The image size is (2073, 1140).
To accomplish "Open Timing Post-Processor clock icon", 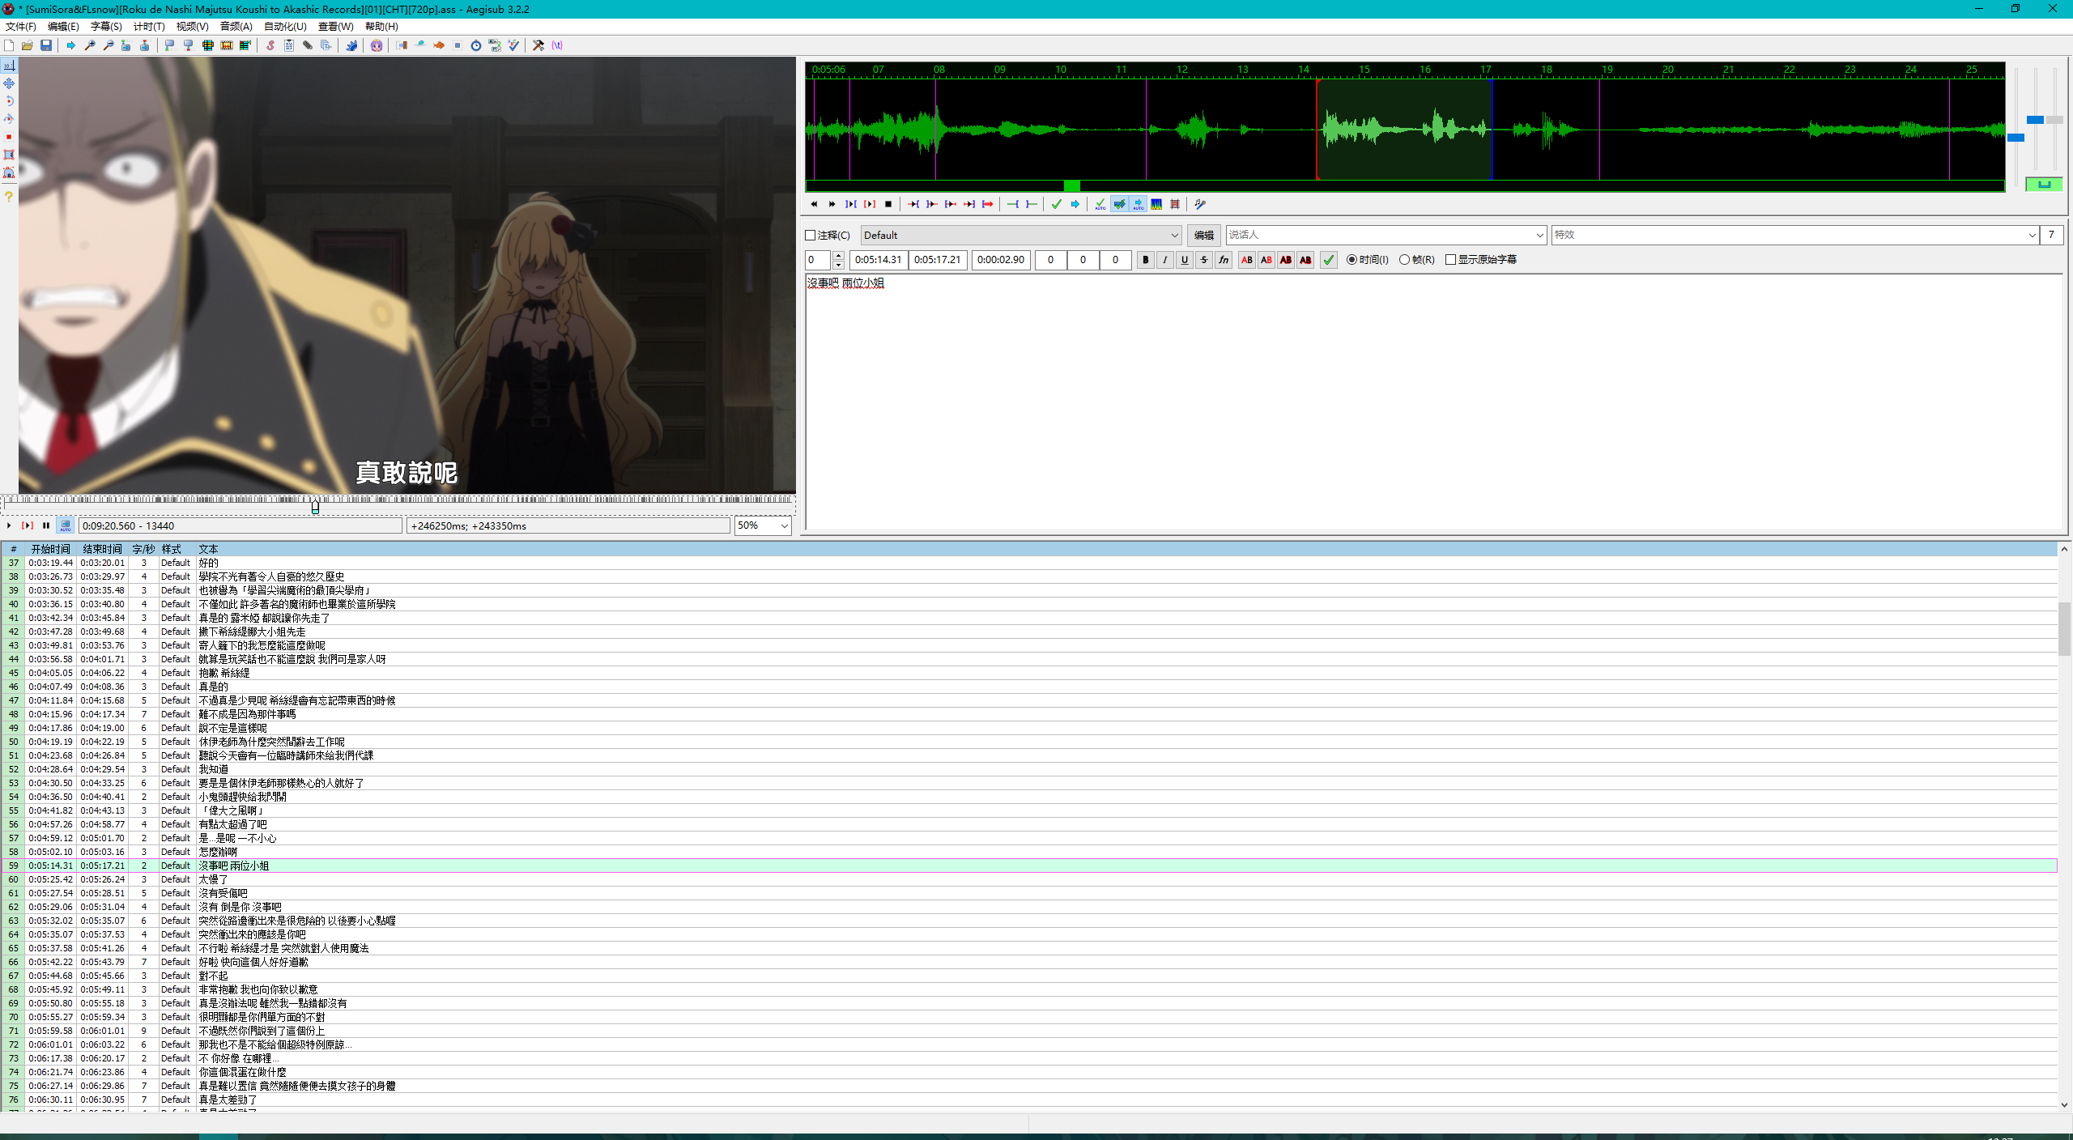I will pos(476,45).
